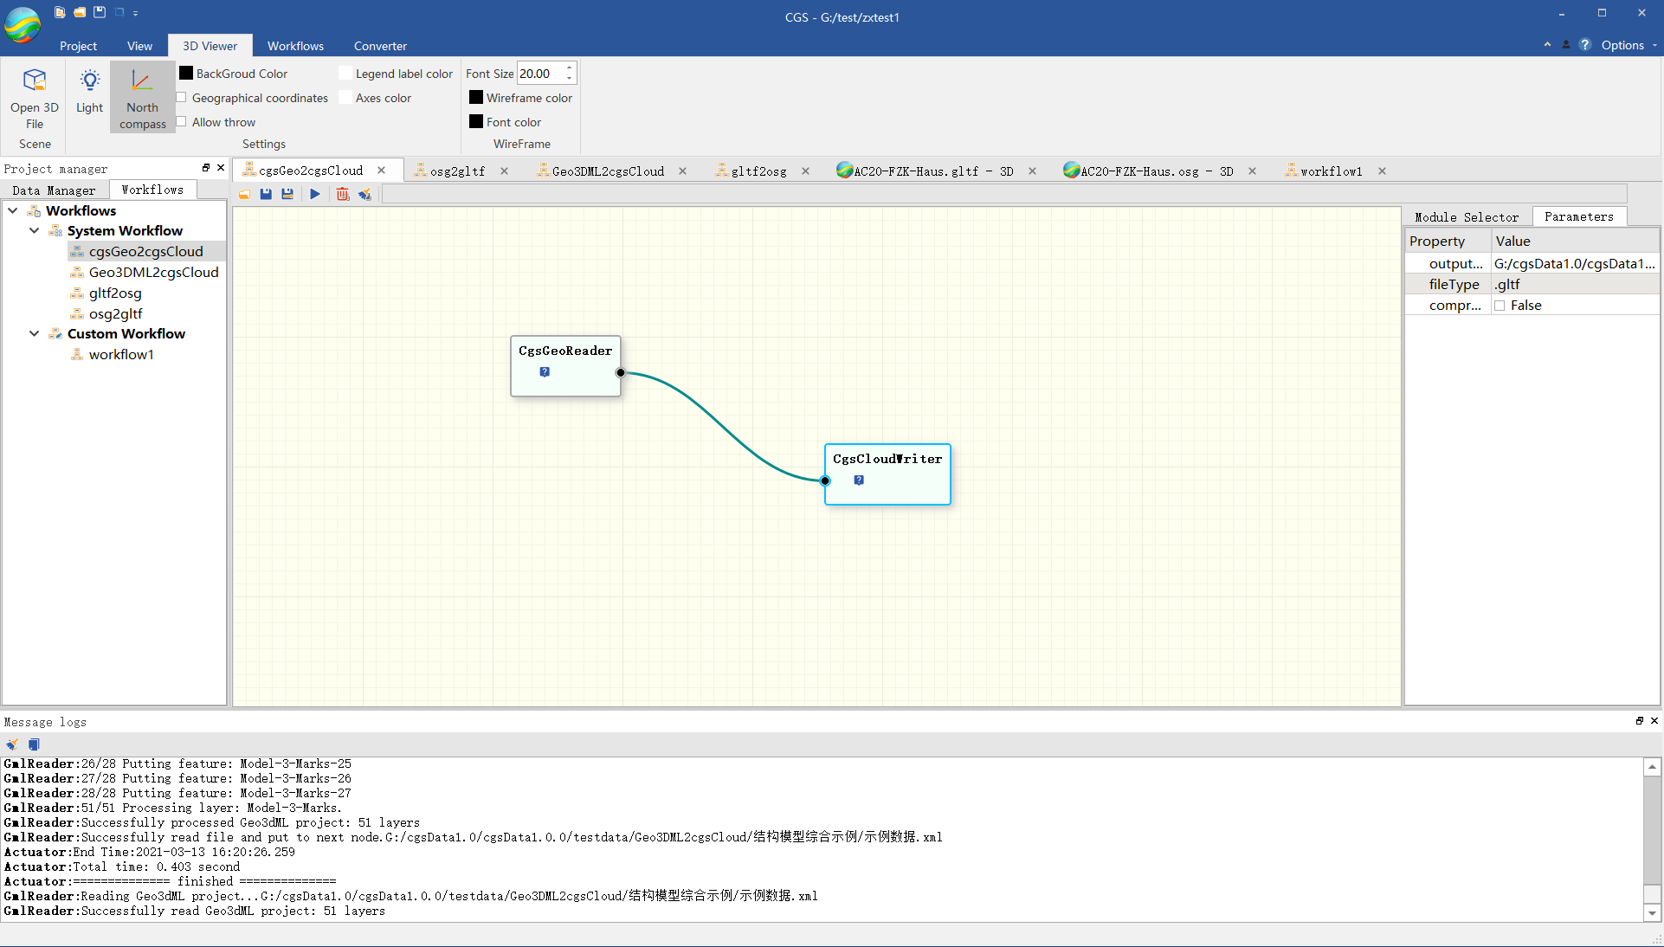Click the copy logs icon in Message logs
The width and height of the screenshot is (1664, 947).
click(34, 744)
